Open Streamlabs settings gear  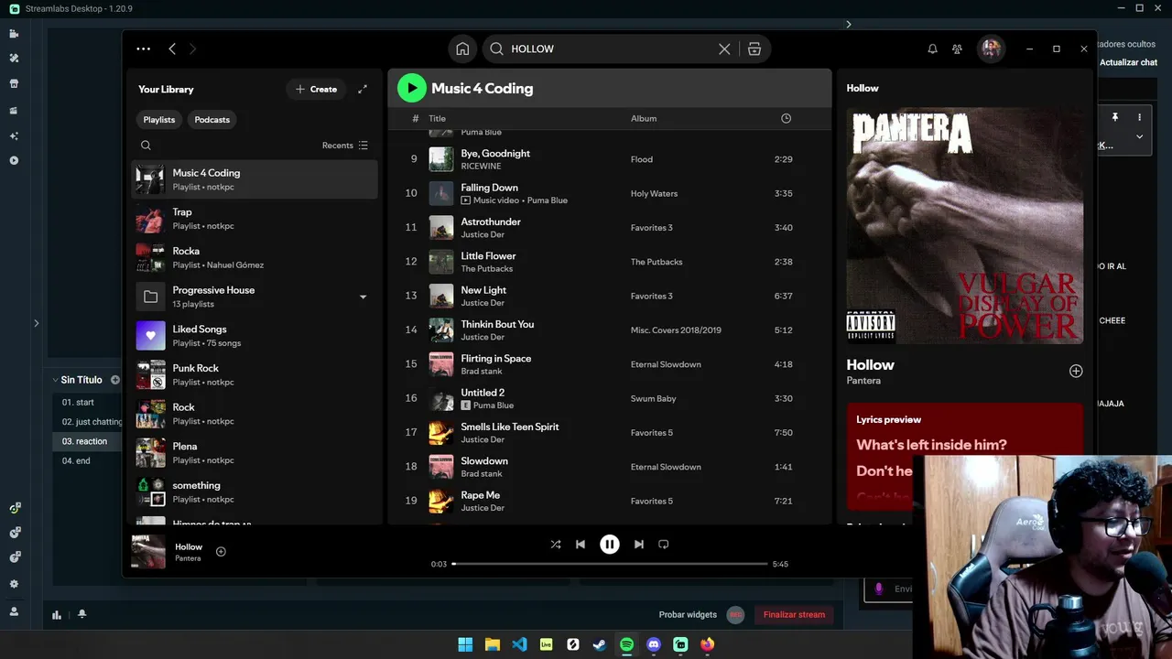coord(14,584)
